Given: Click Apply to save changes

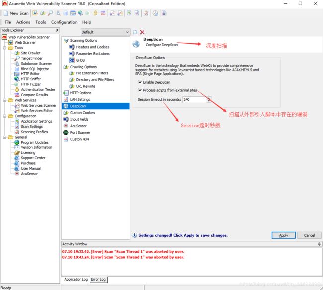Looking at the screenshot, I should tap(283, 235).
